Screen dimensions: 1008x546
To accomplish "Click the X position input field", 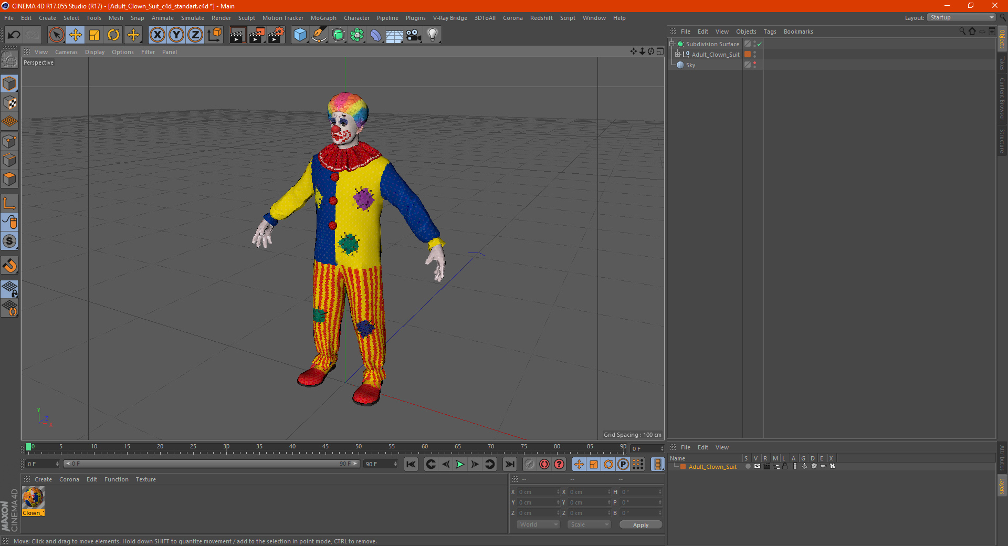I will [x=539, y=492].
